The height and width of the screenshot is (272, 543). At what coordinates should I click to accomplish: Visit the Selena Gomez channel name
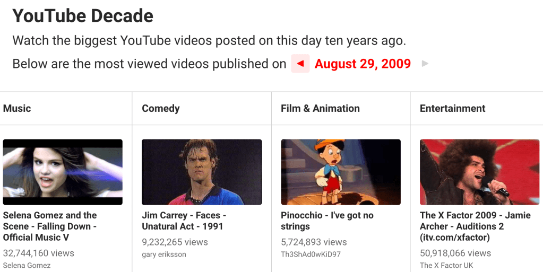pos(27,265)
